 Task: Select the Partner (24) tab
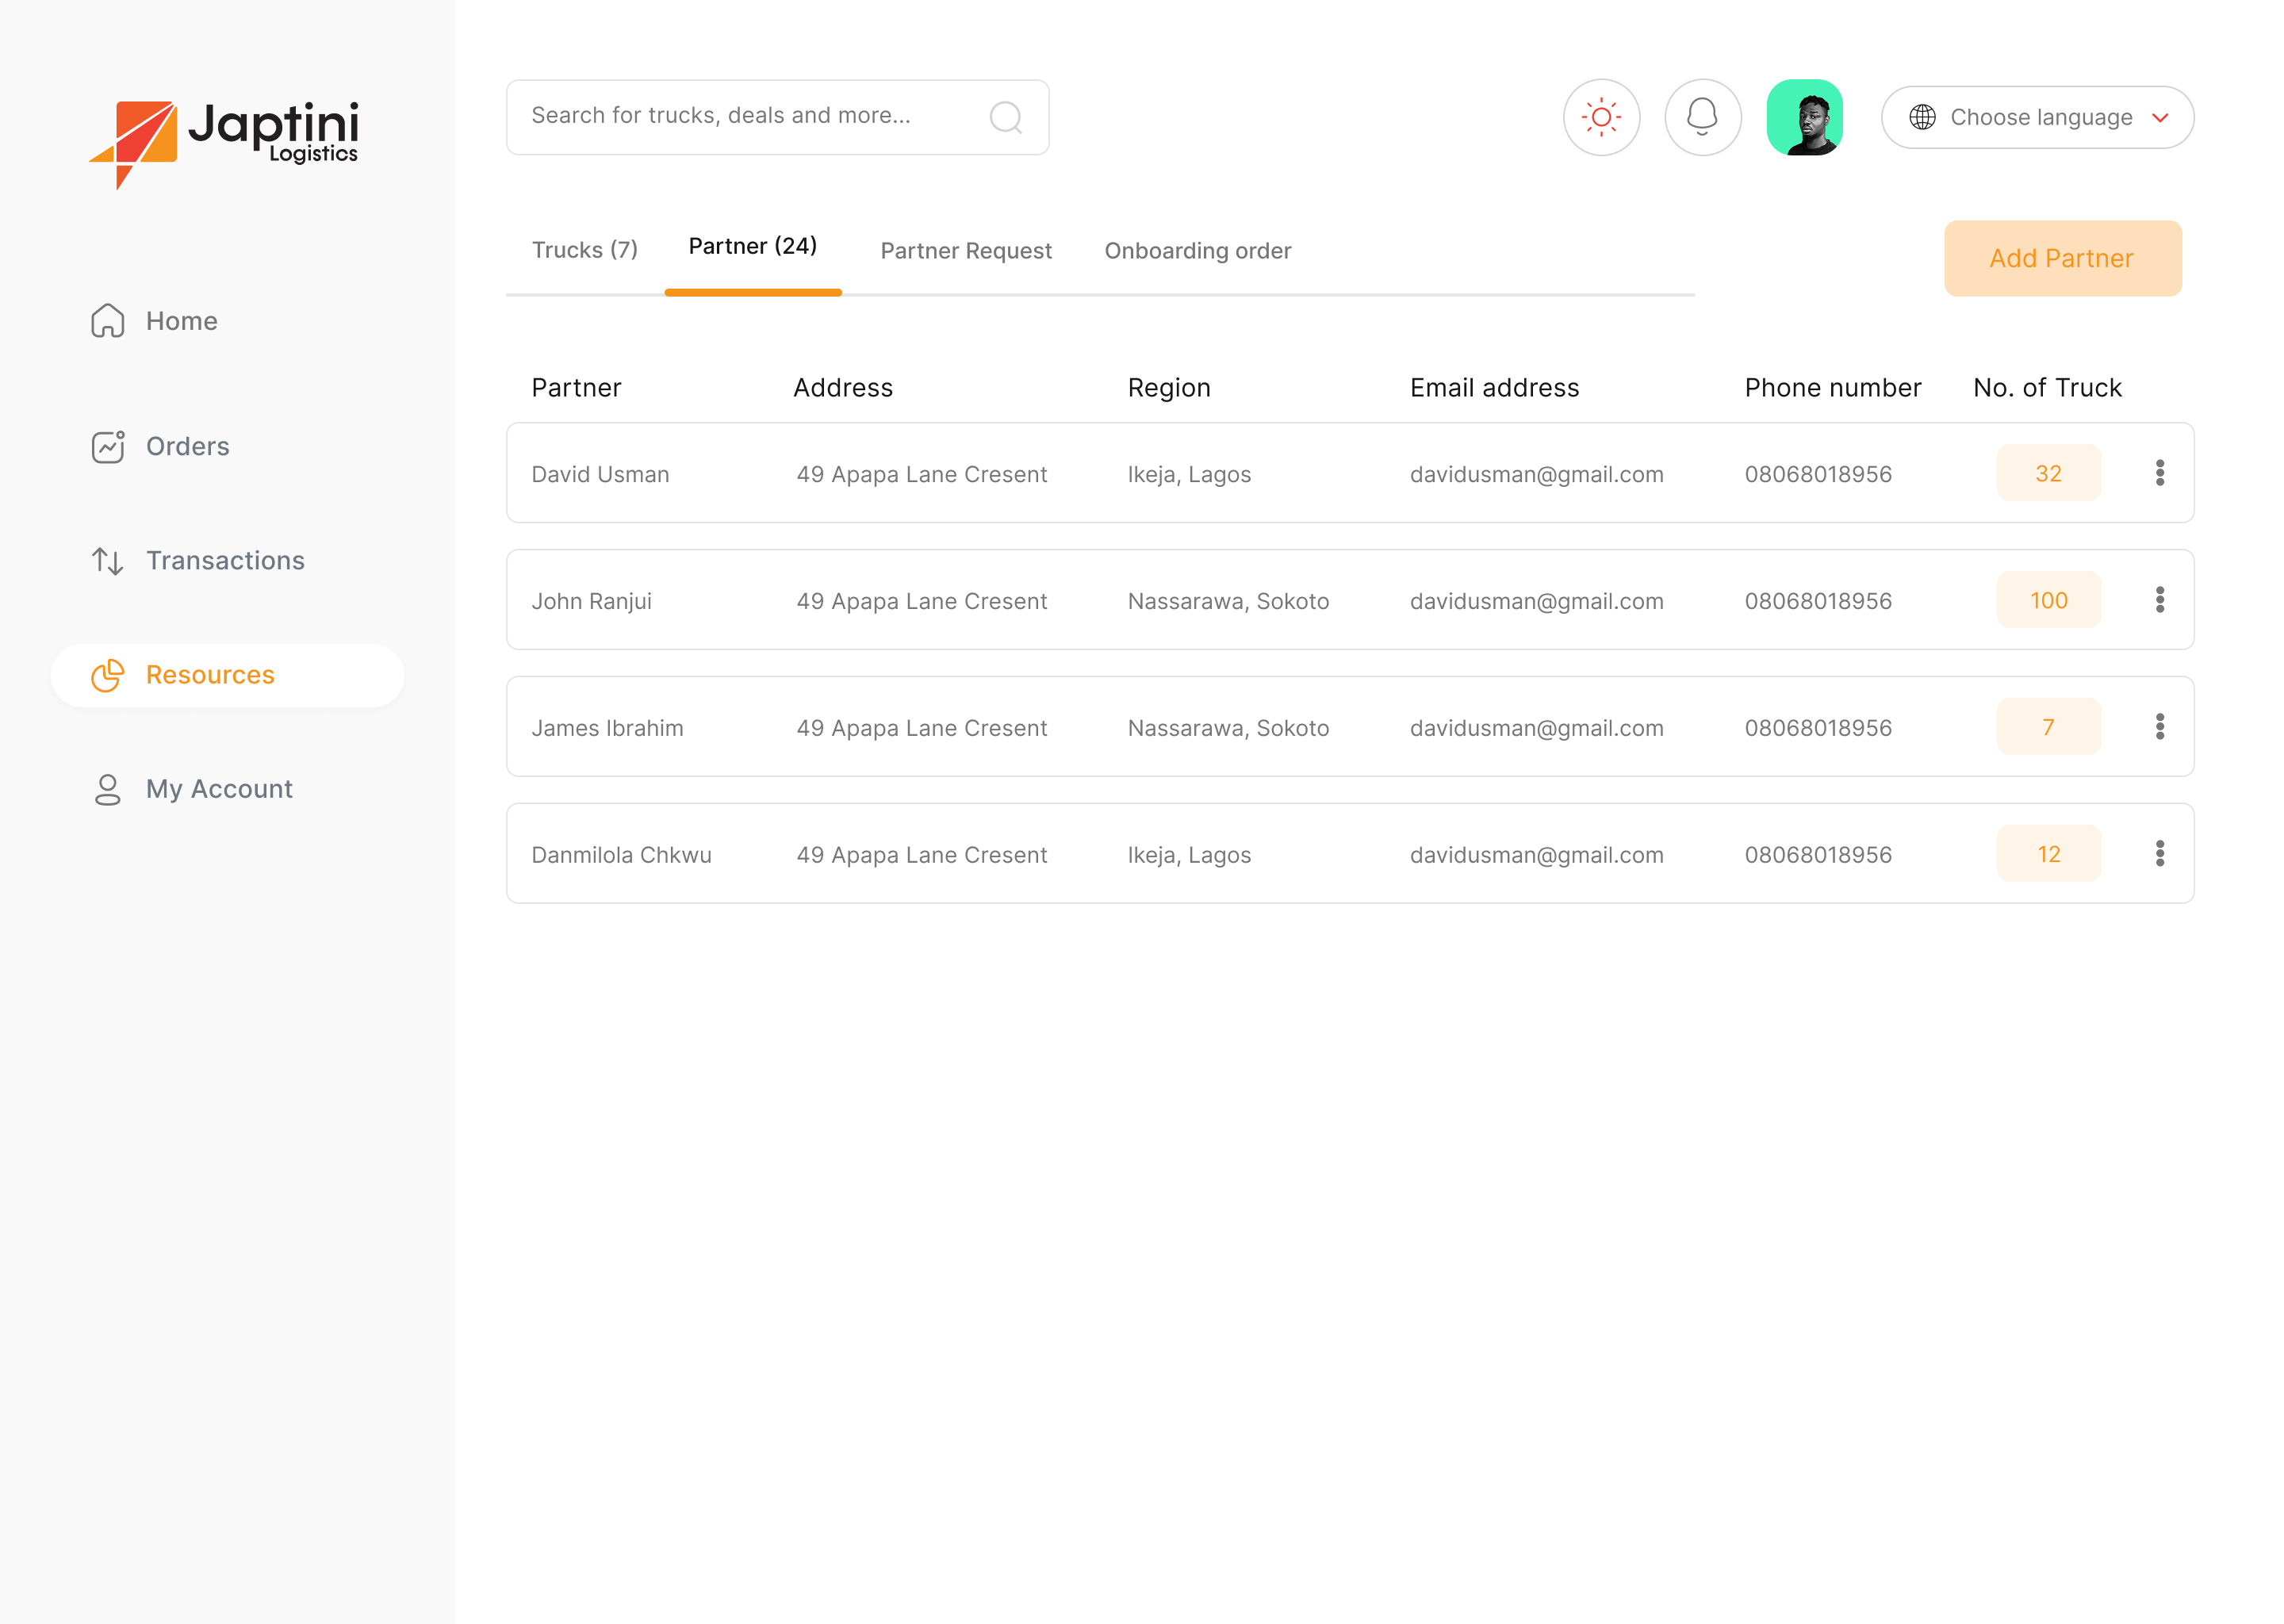click(x=752, y=246)
